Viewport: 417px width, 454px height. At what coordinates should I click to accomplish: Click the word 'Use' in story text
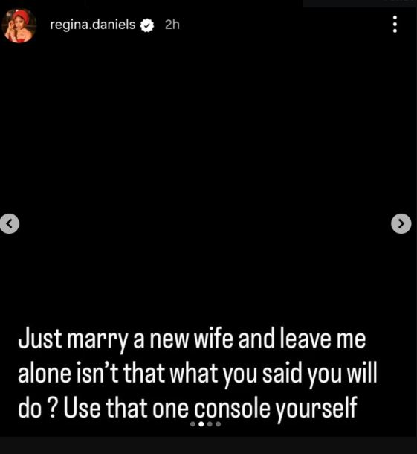(x=82, y=408)
